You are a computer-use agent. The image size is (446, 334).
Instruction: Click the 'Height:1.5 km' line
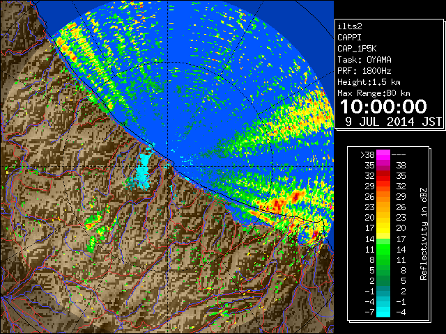[x=369, y=82]
